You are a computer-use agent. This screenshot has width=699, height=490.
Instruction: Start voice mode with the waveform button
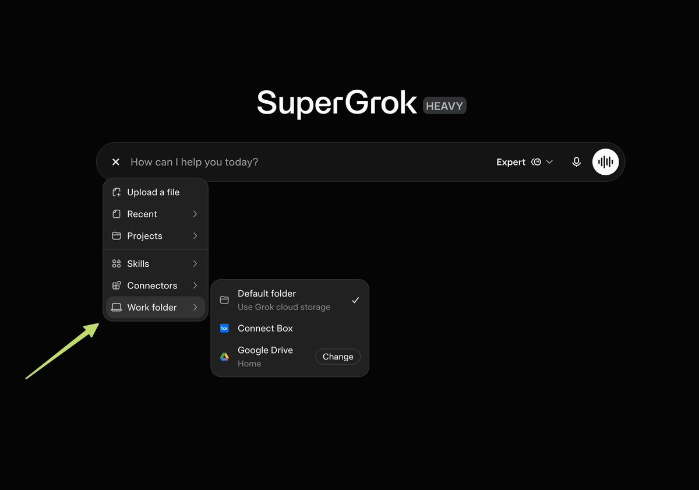(606, 162)
